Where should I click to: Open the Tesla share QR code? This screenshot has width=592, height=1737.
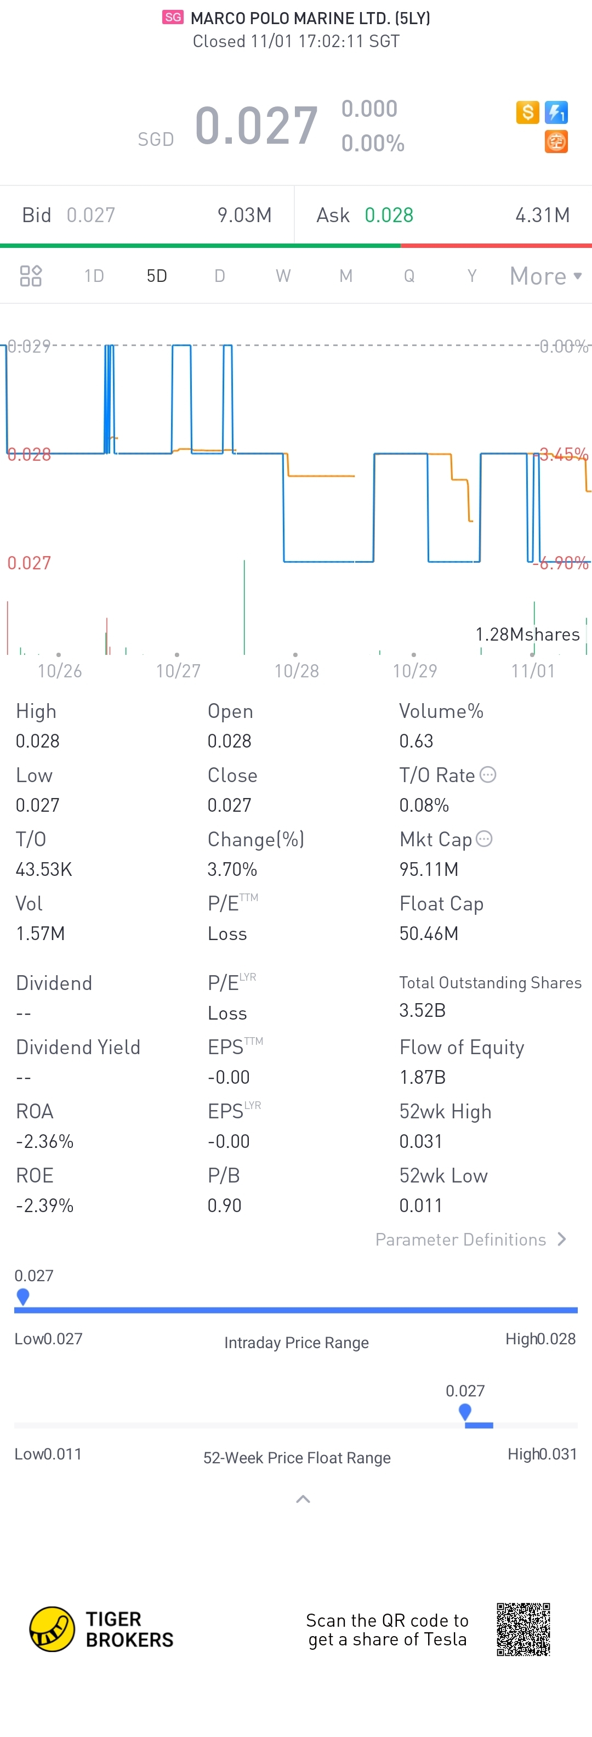523,1629
